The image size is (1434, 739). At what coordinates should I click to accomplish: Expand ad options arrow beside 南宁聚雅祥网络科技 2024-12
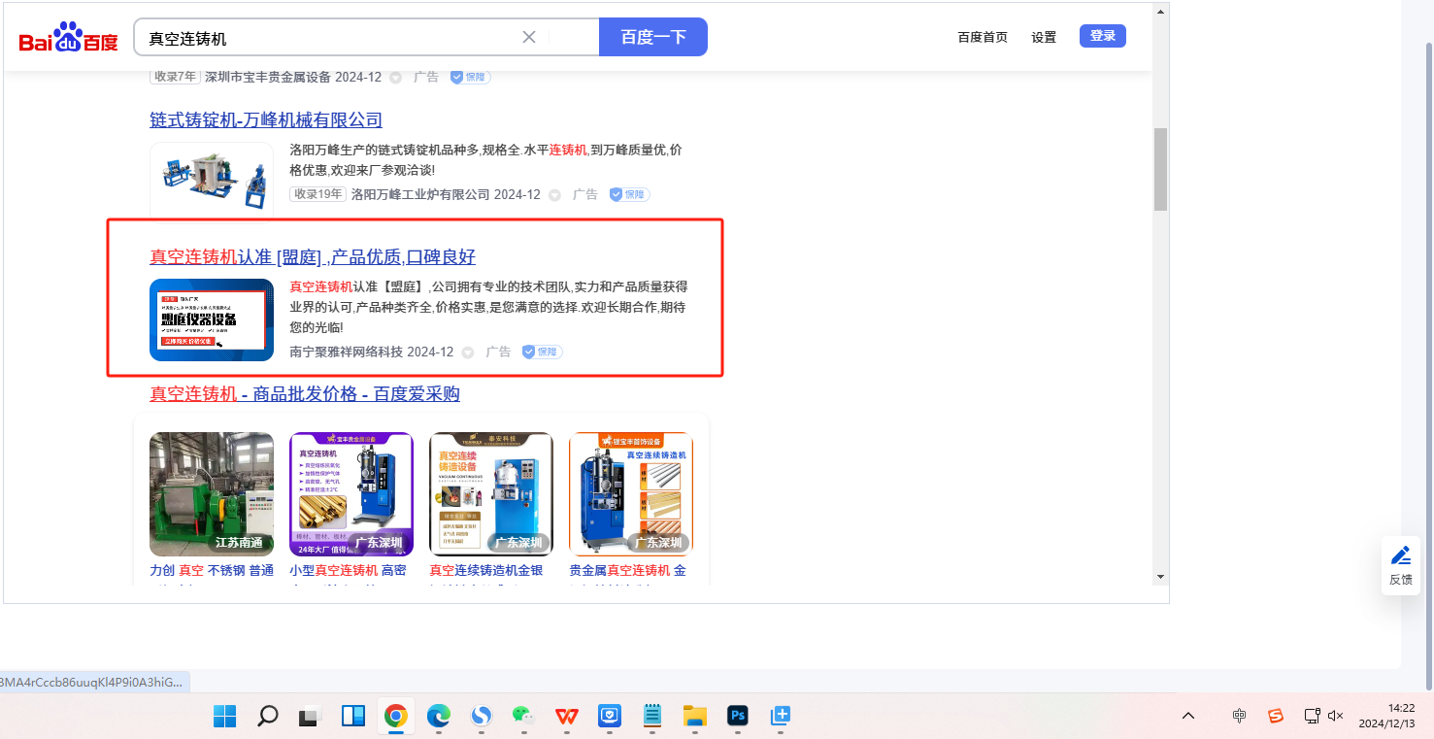tap(468, 353)
